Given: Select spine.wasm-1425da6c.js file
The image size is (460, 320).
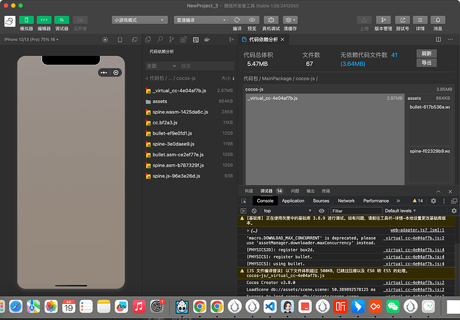Looking at the screenshot, I should point(190,112).
